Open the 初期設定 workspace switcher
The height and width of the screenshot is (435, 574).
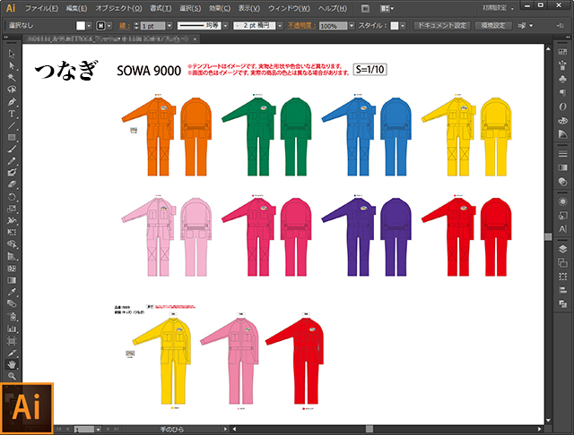pos(498,8)
